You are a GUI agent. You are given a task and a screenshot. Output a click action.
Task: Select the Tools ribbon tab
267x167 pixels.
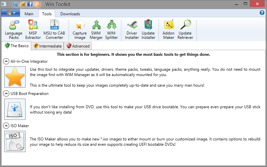click(x=47, y=14)
